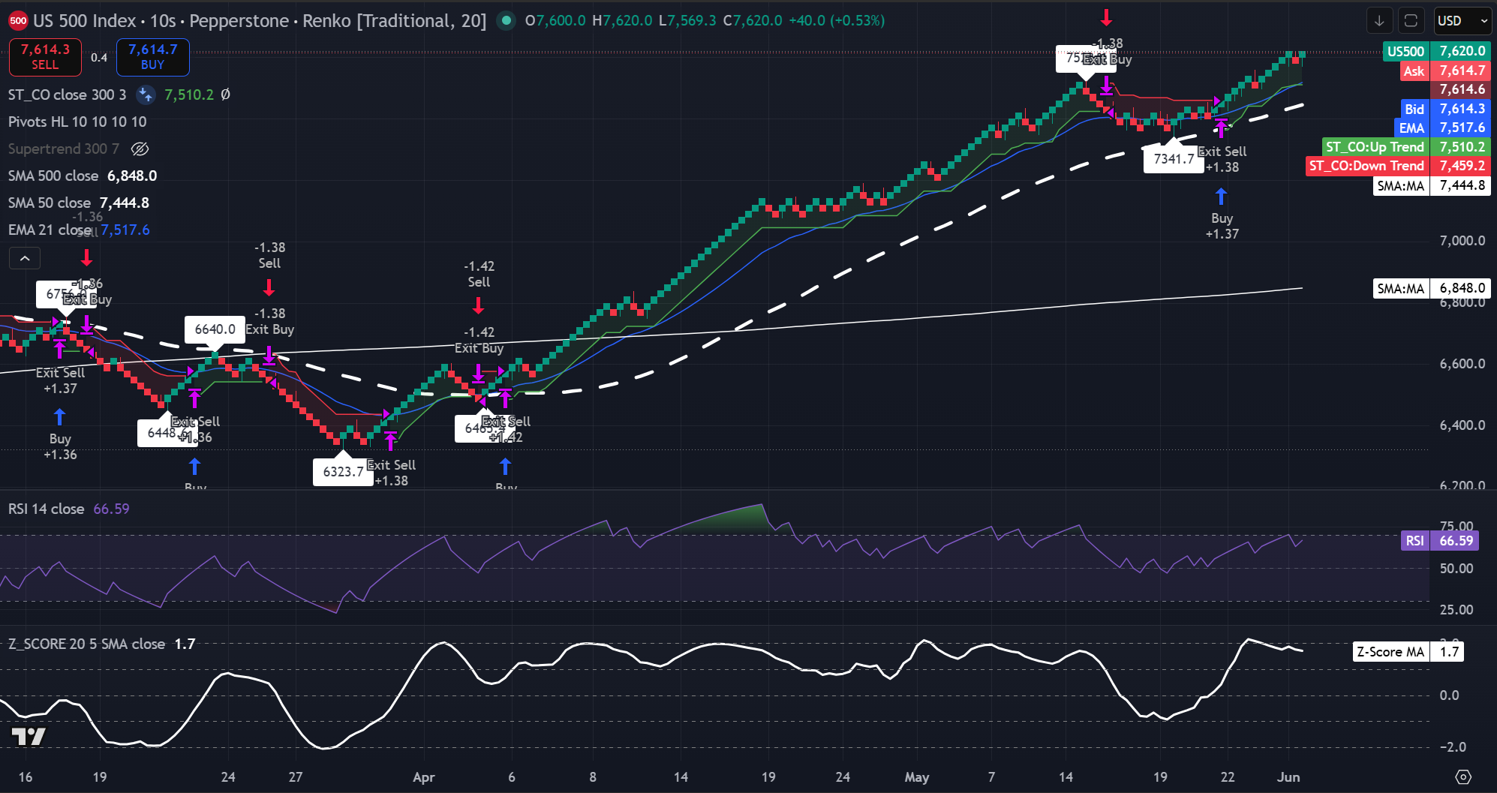
Task: Select the Pivots HL 10 10 10 10 legend
Action: [77, 122]
